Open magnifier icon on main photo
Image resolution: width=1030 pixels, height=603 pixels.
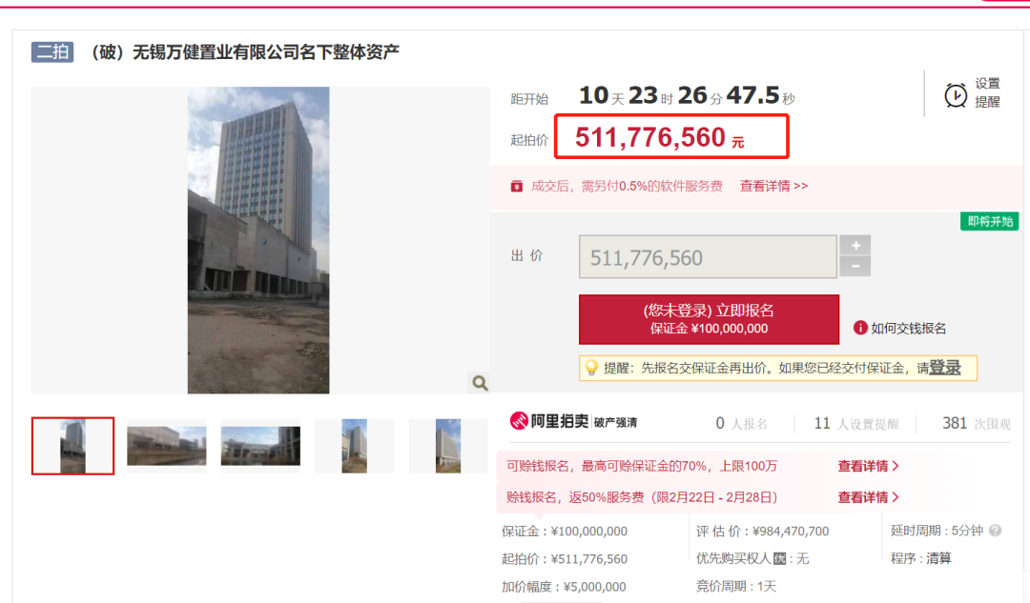click(x=480, y=383)
